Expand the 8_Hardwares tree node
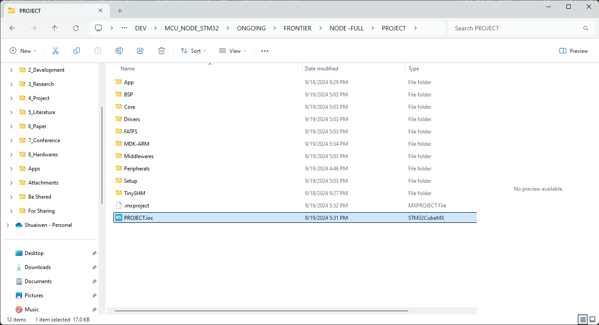 coord(11,155)
